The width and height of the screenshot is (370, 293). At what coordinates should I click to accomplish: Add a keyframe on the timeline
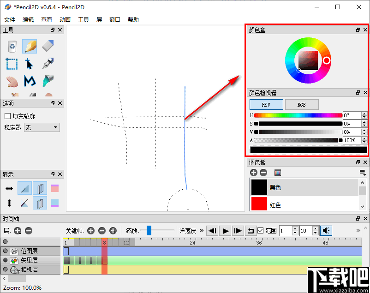[91, 231]
